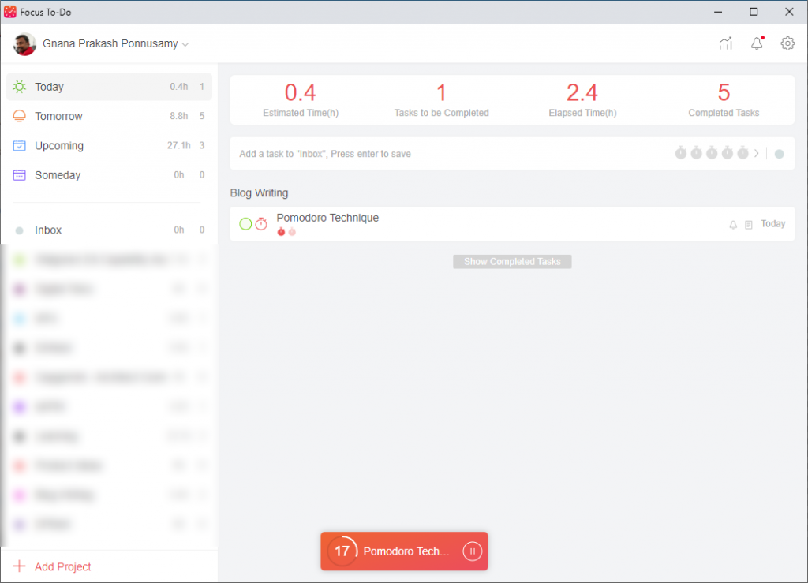Click the Today sun icon
This screenshot has height=583, width=808.
tap(20, 87)
